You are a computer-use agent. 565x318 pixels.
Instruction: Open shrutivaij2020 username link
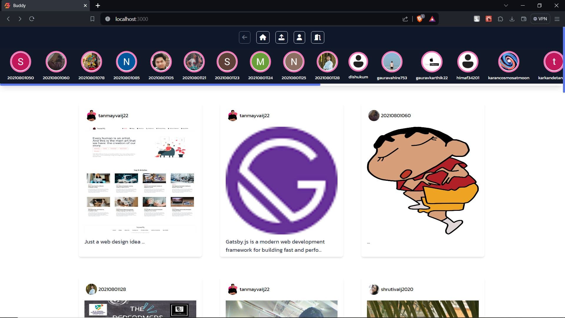click(397, 289)
